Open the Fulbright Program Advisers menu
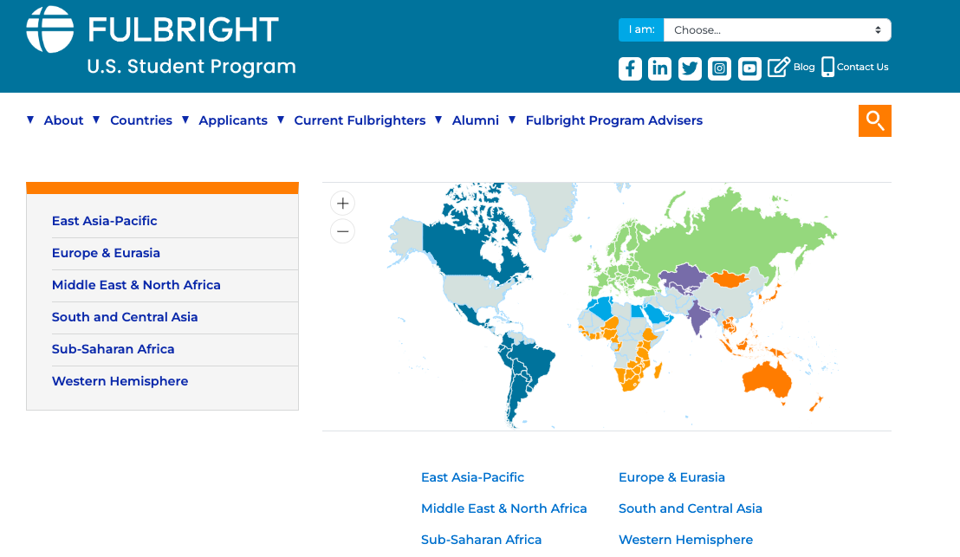This screenshot has height=557, width=960. [x=613, y=120]
